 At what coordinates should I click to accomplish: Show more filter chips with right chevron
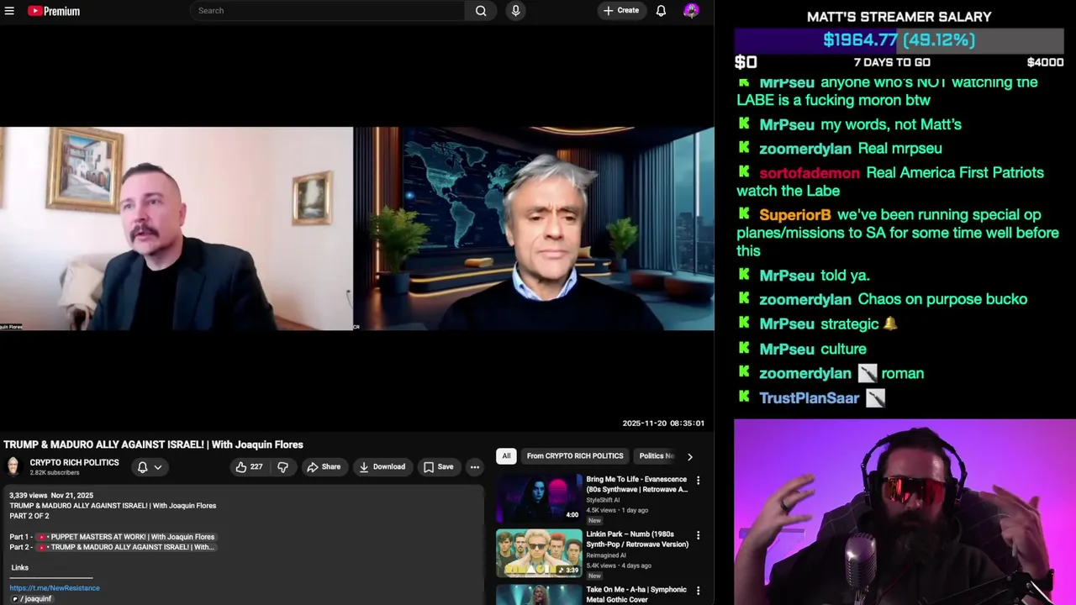[689, 456]
